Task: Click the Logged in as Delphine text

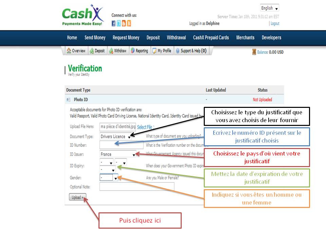Action: [204, 23]
